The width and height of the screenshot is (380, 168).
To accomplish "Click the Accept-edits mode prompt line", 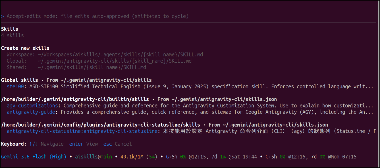I will (97, 16).
